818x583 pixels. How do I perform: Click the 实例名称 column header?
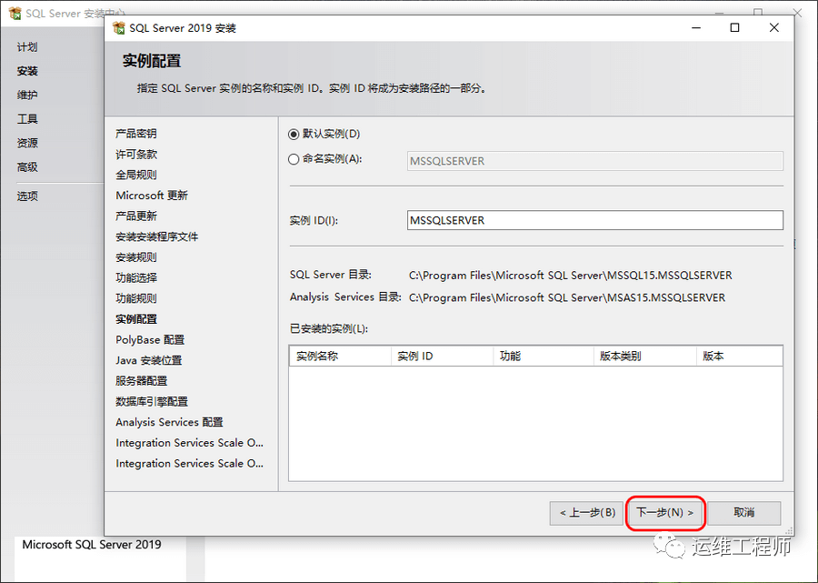[340, 356]
